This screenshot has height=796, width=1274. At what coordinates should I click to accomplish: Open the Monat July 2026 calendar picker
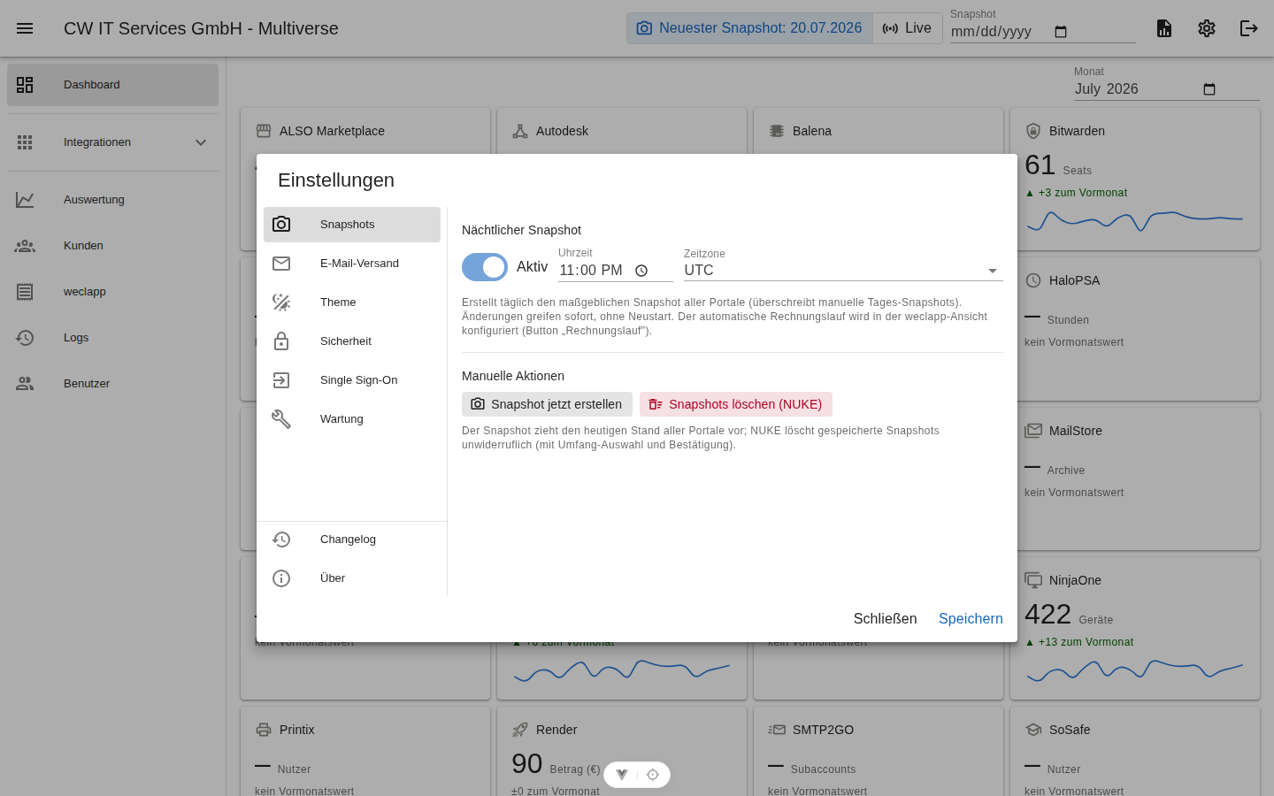(x=1209, y=89)
